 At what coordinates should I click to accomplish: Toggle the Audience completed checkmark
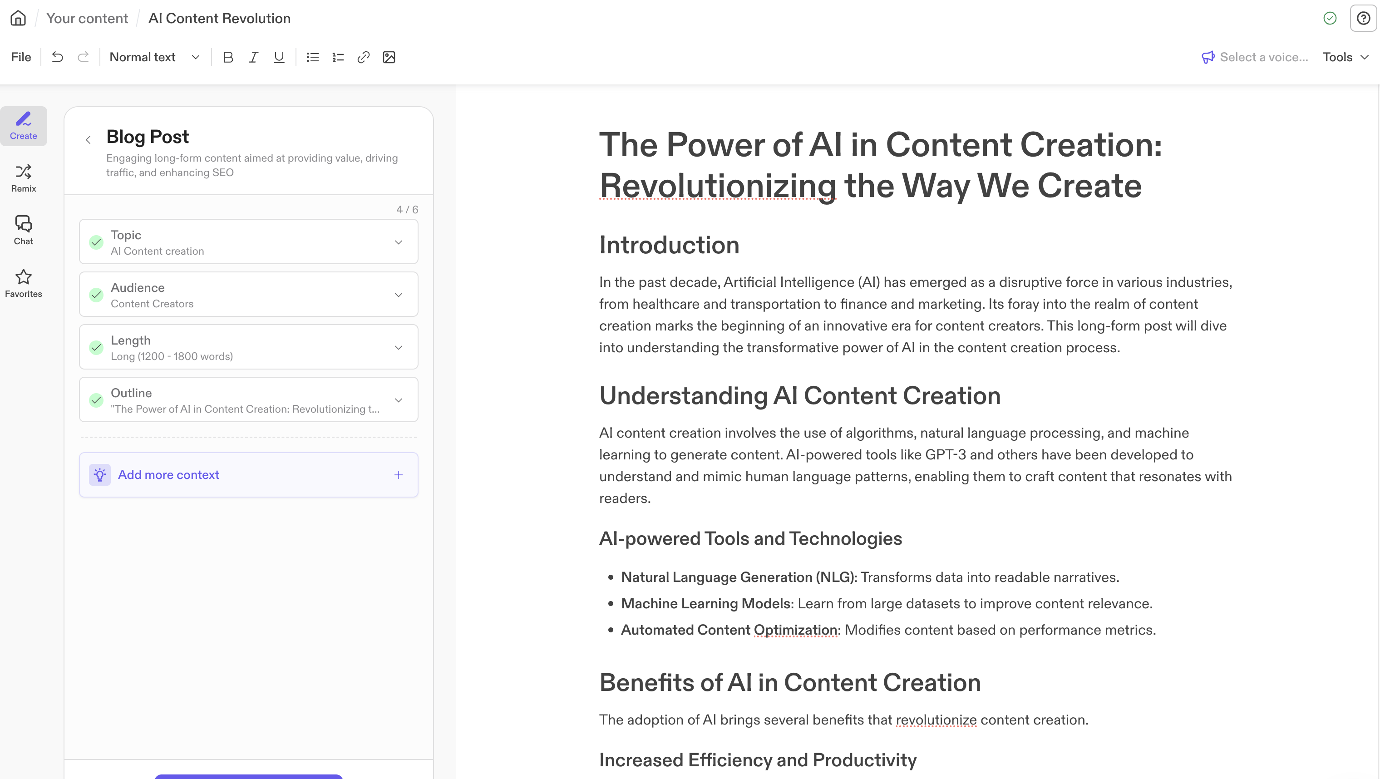(96, 294)
